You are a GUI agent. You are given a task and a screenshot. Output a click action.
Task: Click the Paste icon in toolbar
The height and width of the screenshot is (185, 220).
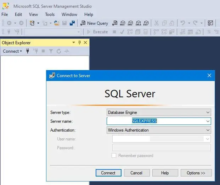pyautogui.click(x=172, y=23)
